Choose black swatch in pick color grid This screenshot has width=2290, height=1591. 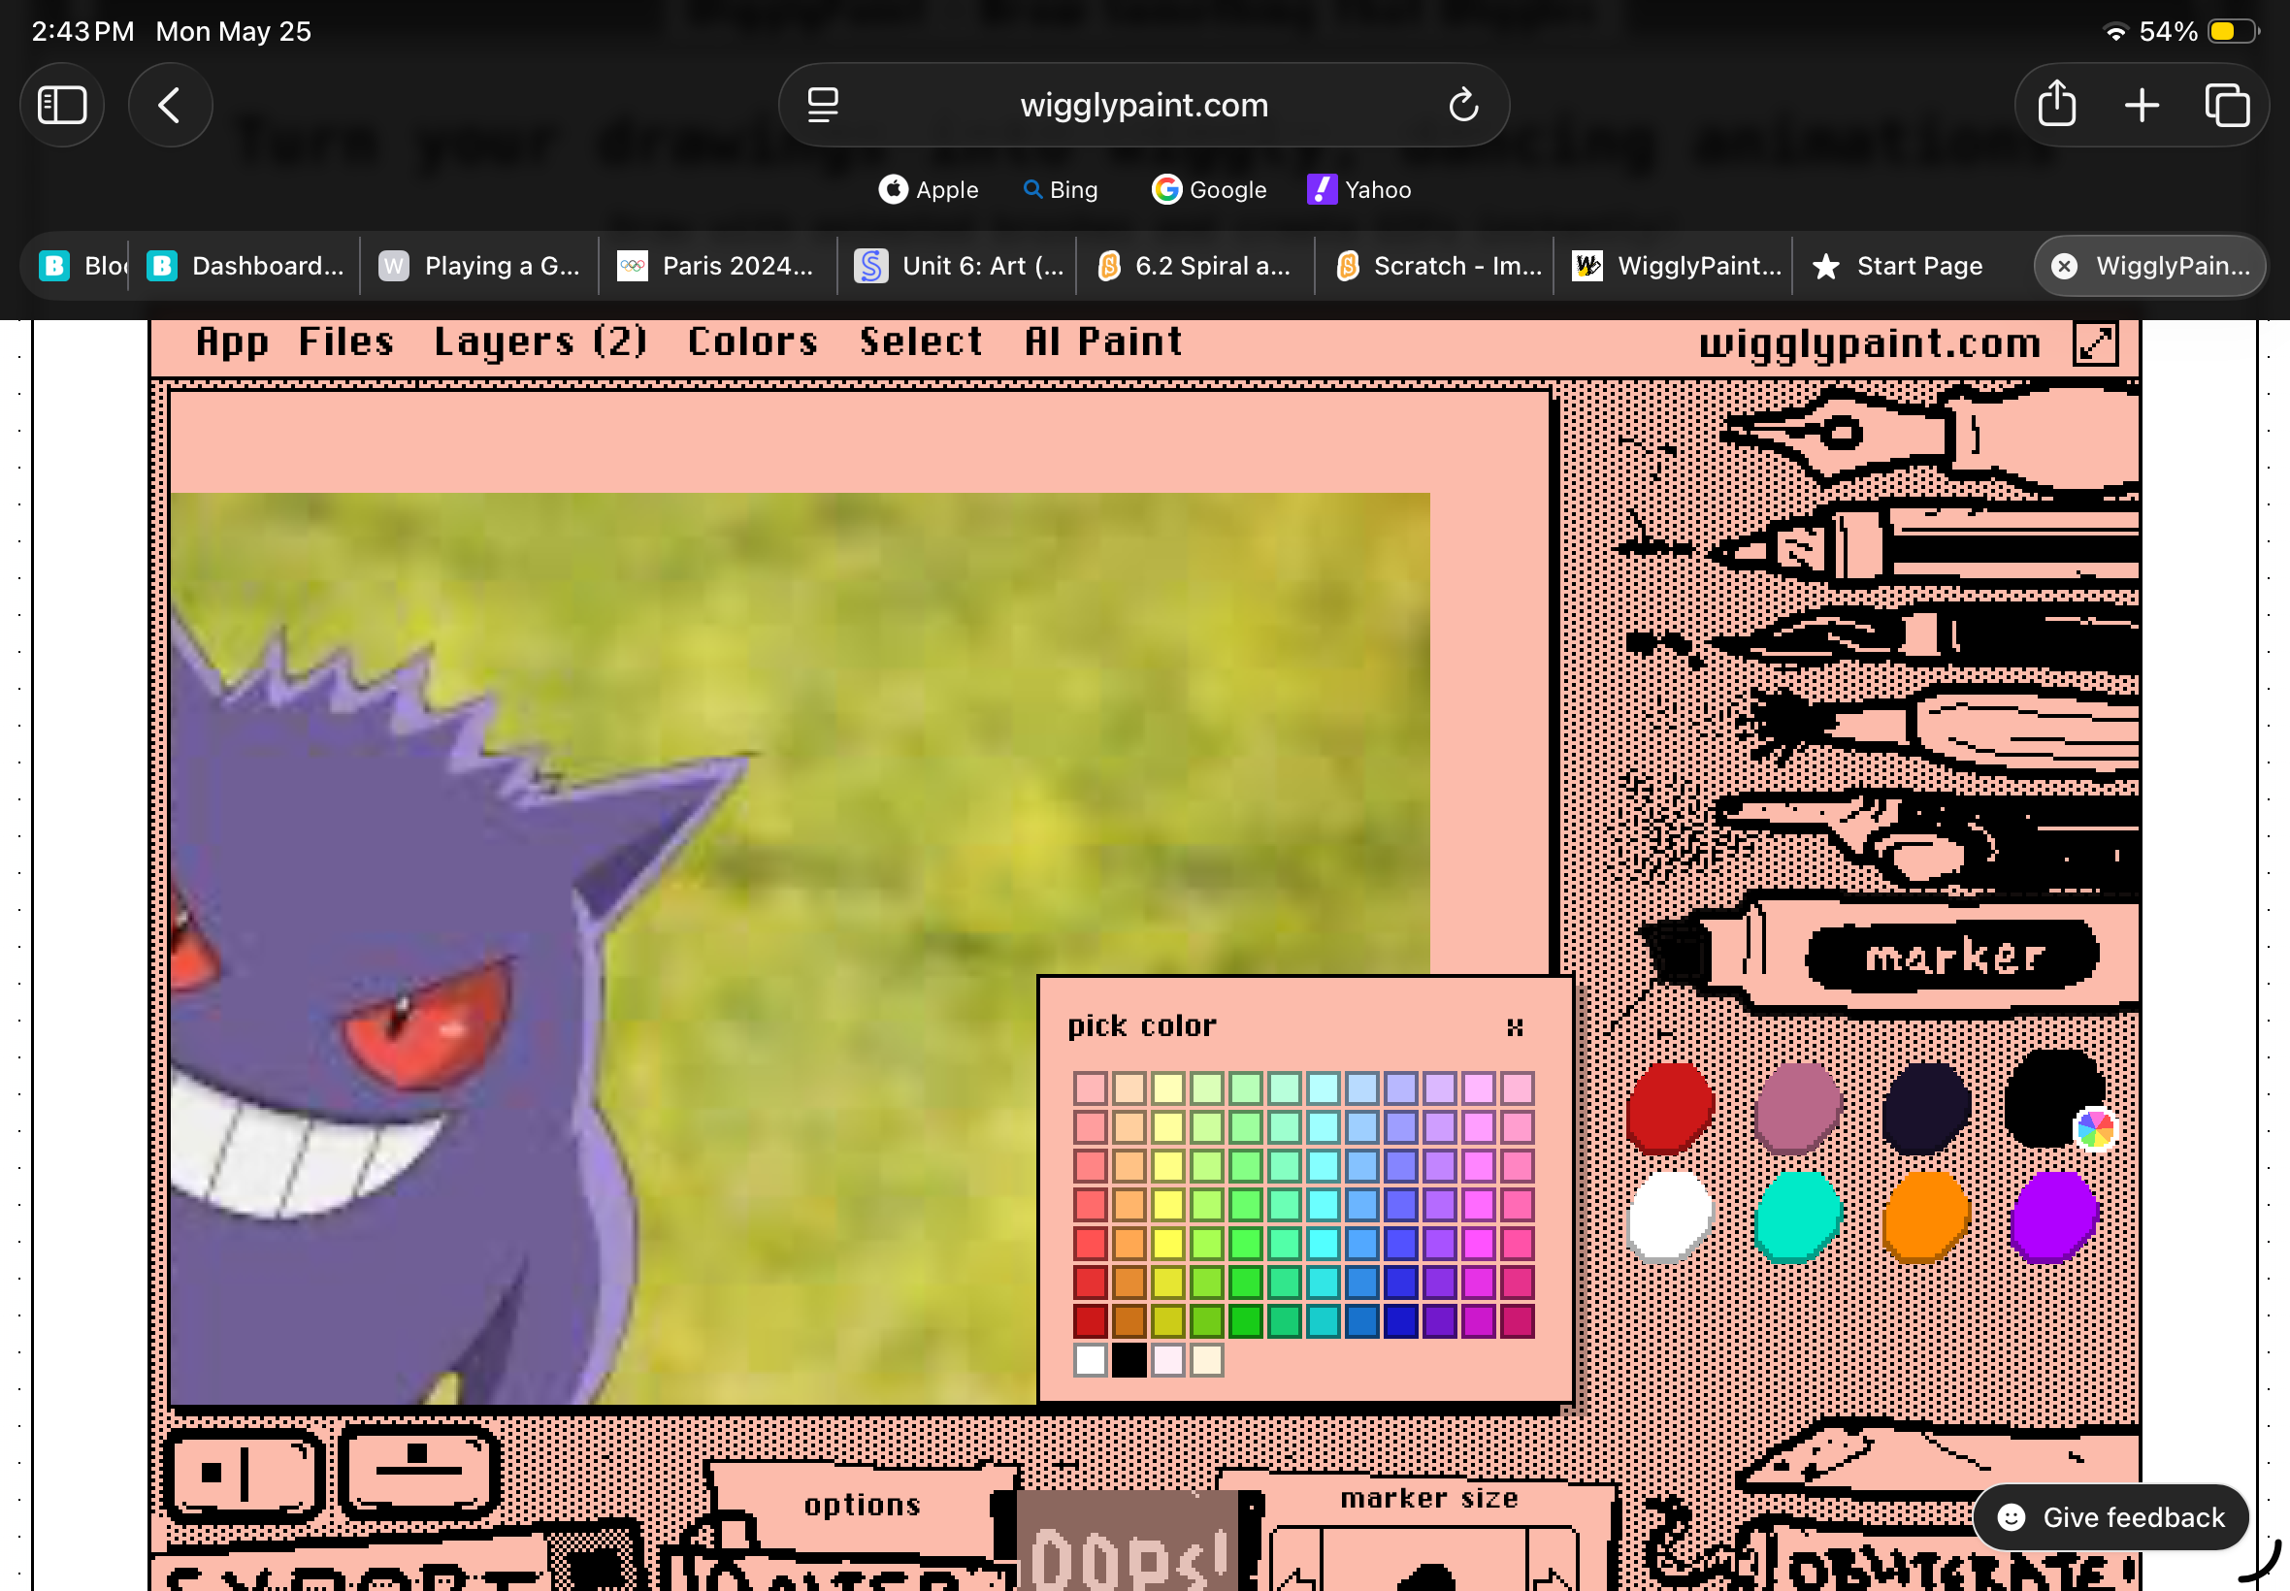point(1129,1360)
